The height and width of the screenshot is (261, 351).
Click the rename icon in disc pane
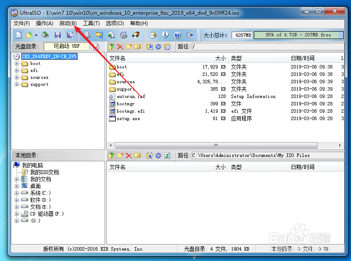pos(138,47)
